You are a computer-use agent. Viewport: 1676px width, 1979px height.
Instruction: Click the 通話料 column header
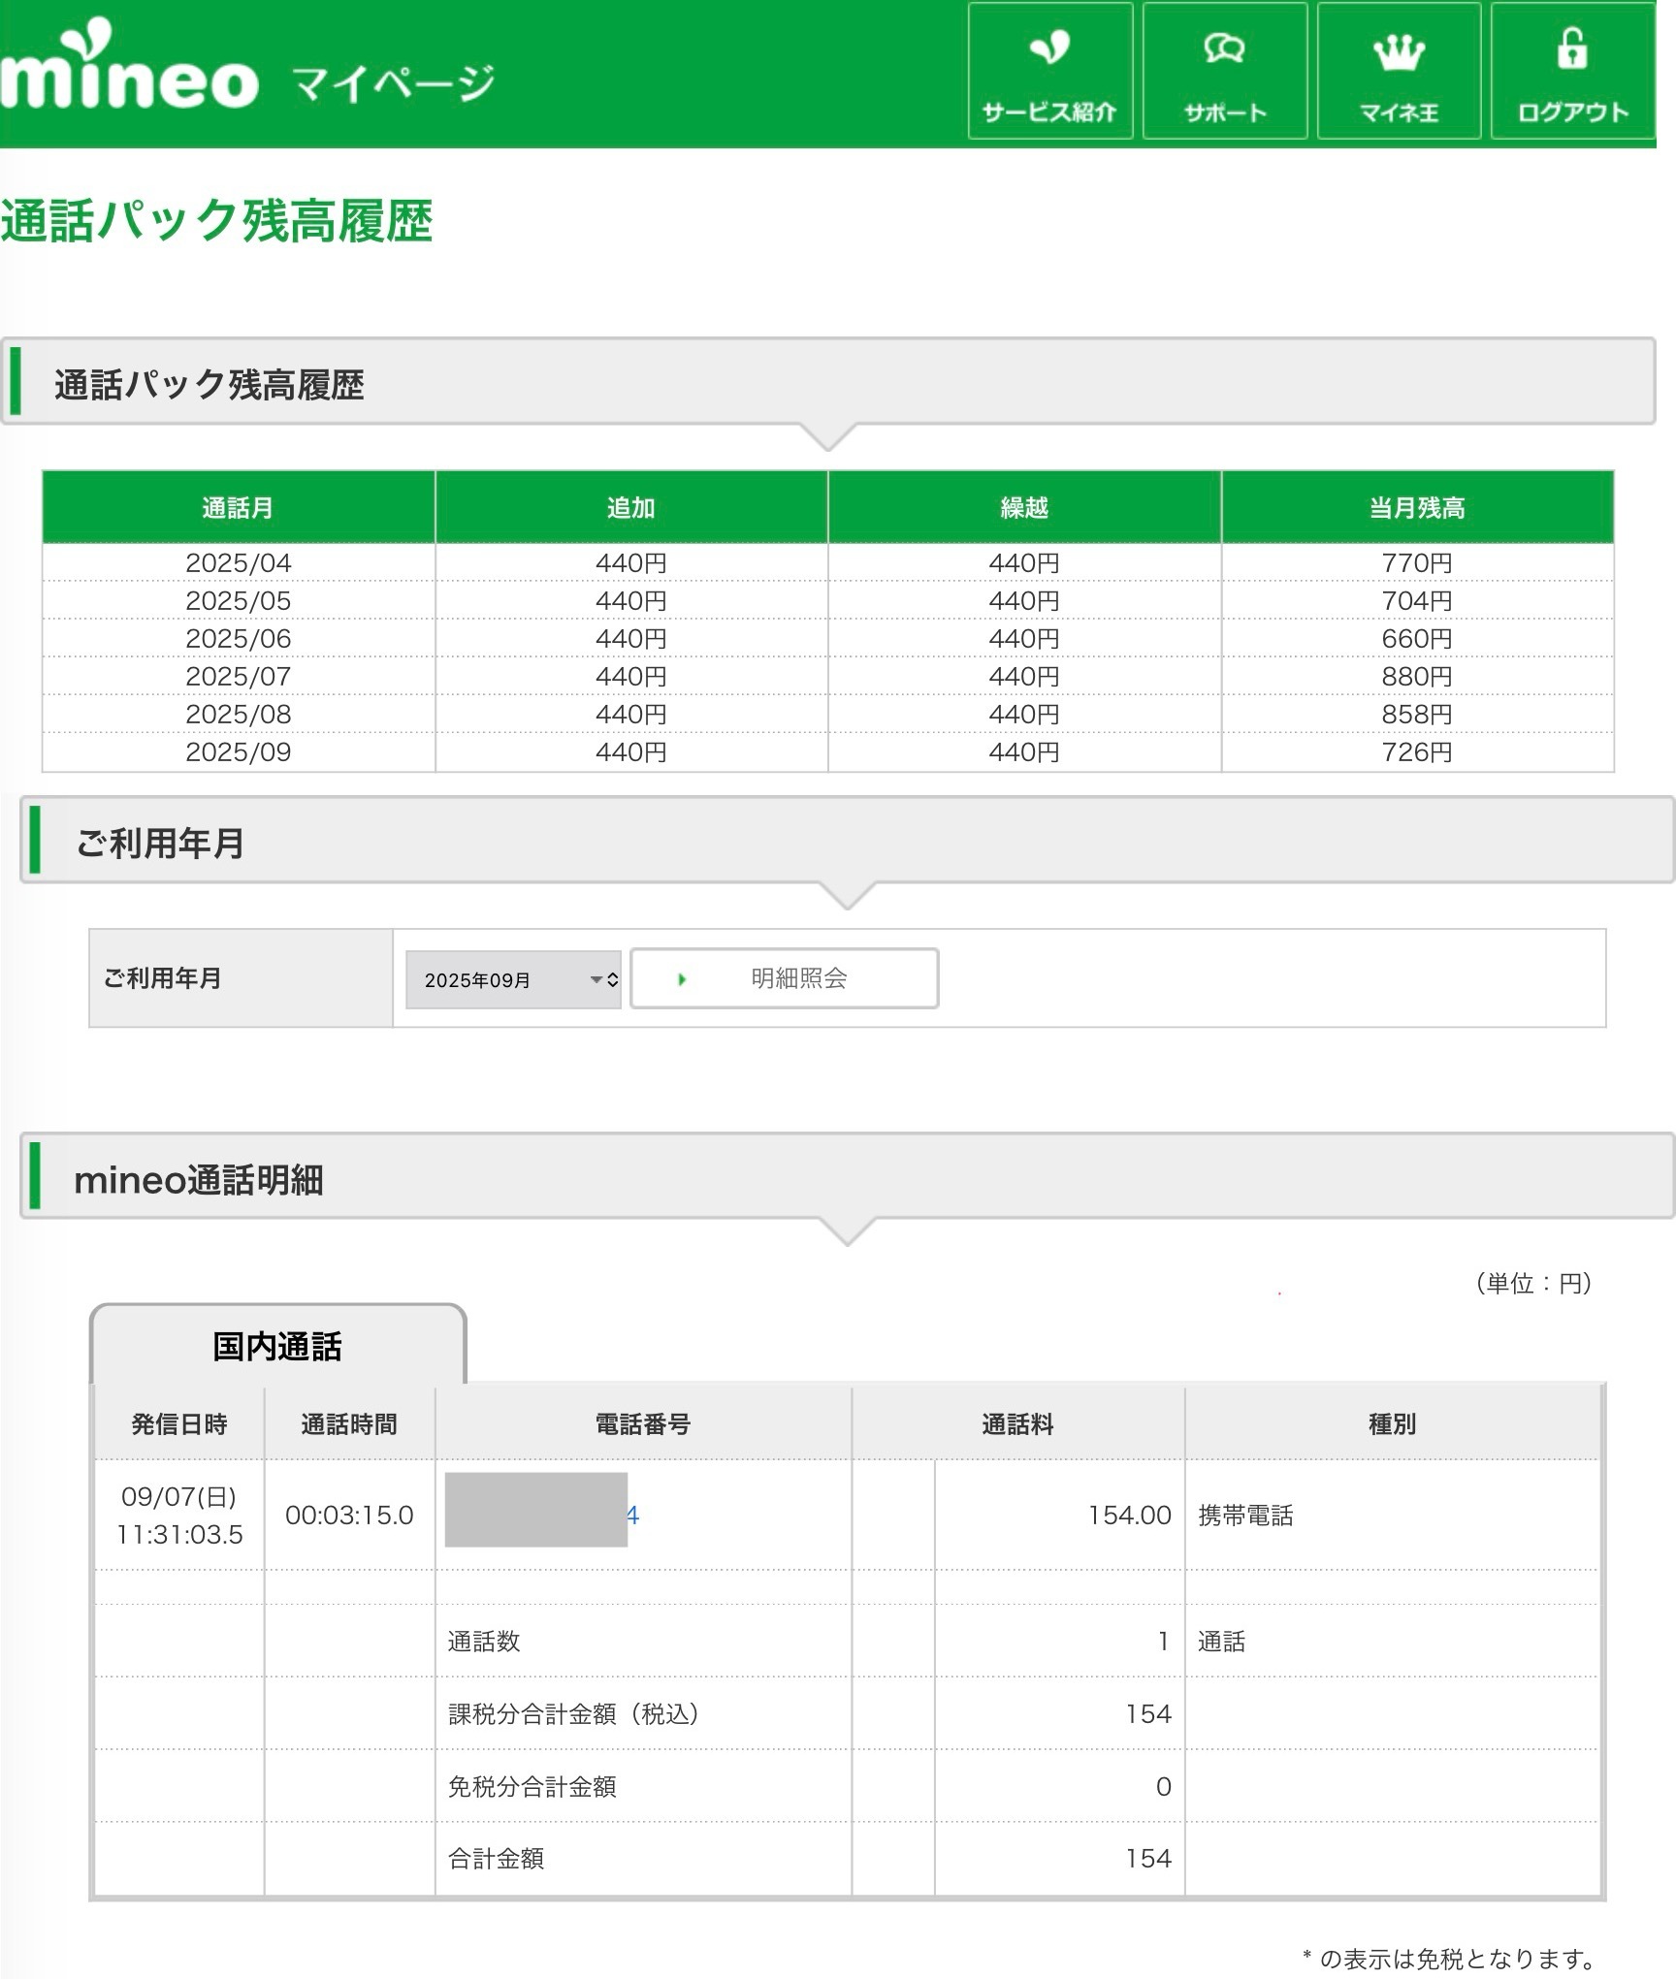pyautogui.click(x=1016, y=1423)
